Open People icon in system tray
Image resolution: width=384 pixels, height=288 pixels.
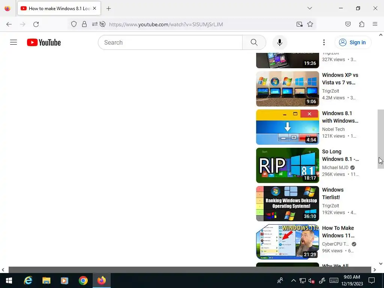[280, 280]
